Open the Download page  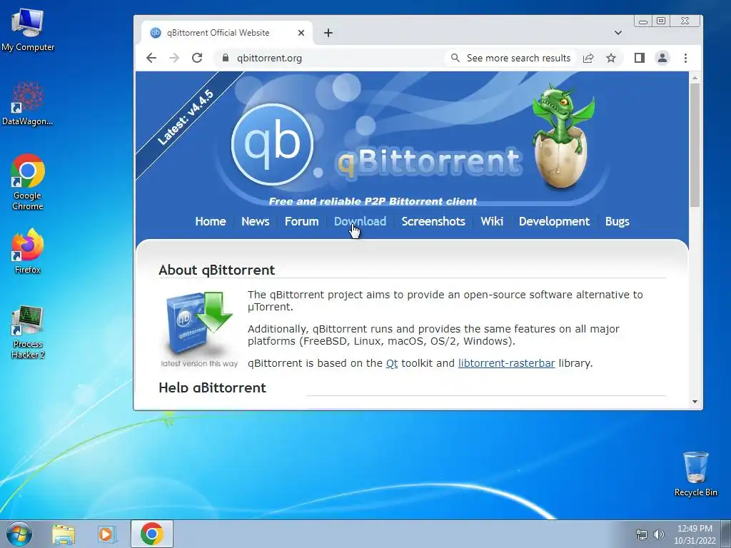pos(360,221)
